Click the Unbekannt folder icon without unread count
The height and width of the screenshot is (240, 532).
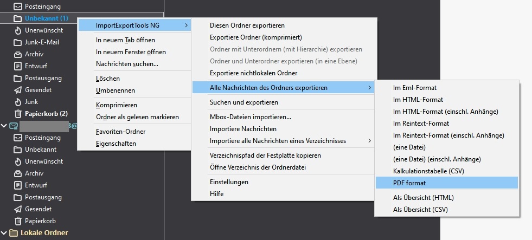[x=18, y=150]
